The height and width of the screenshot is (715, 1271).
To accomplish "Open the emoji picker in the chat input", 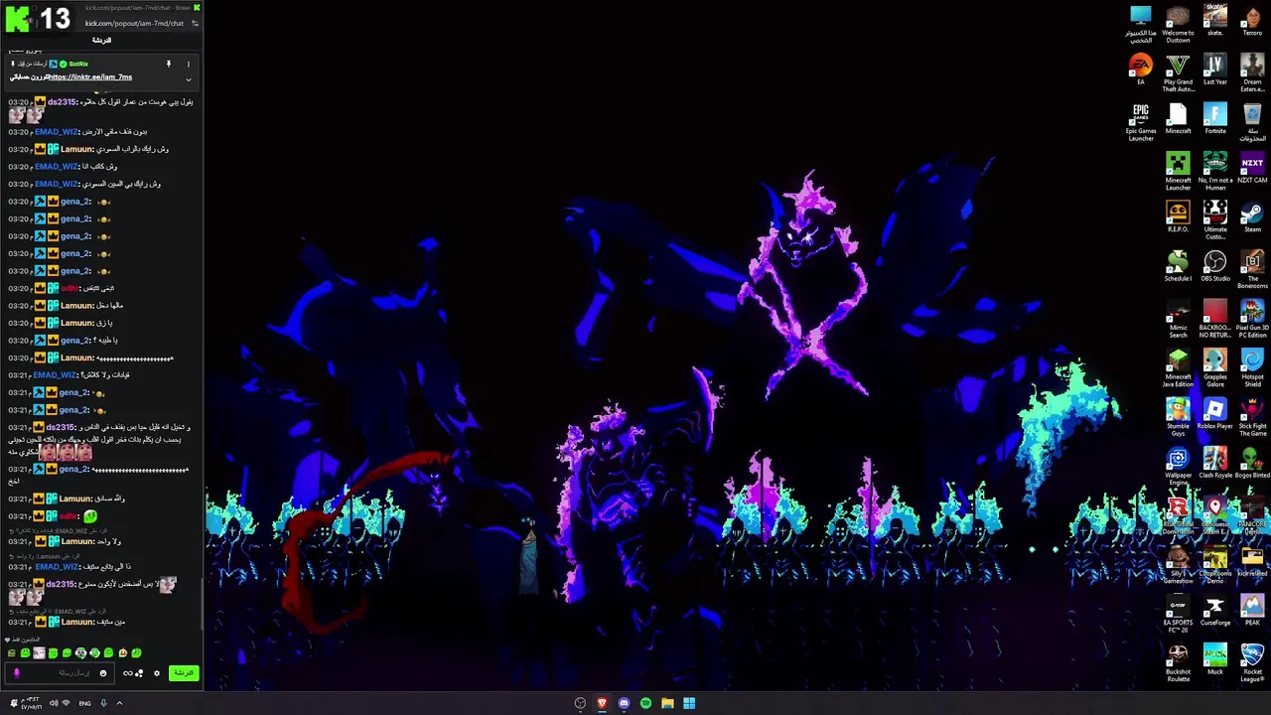I will click(103, 673).
